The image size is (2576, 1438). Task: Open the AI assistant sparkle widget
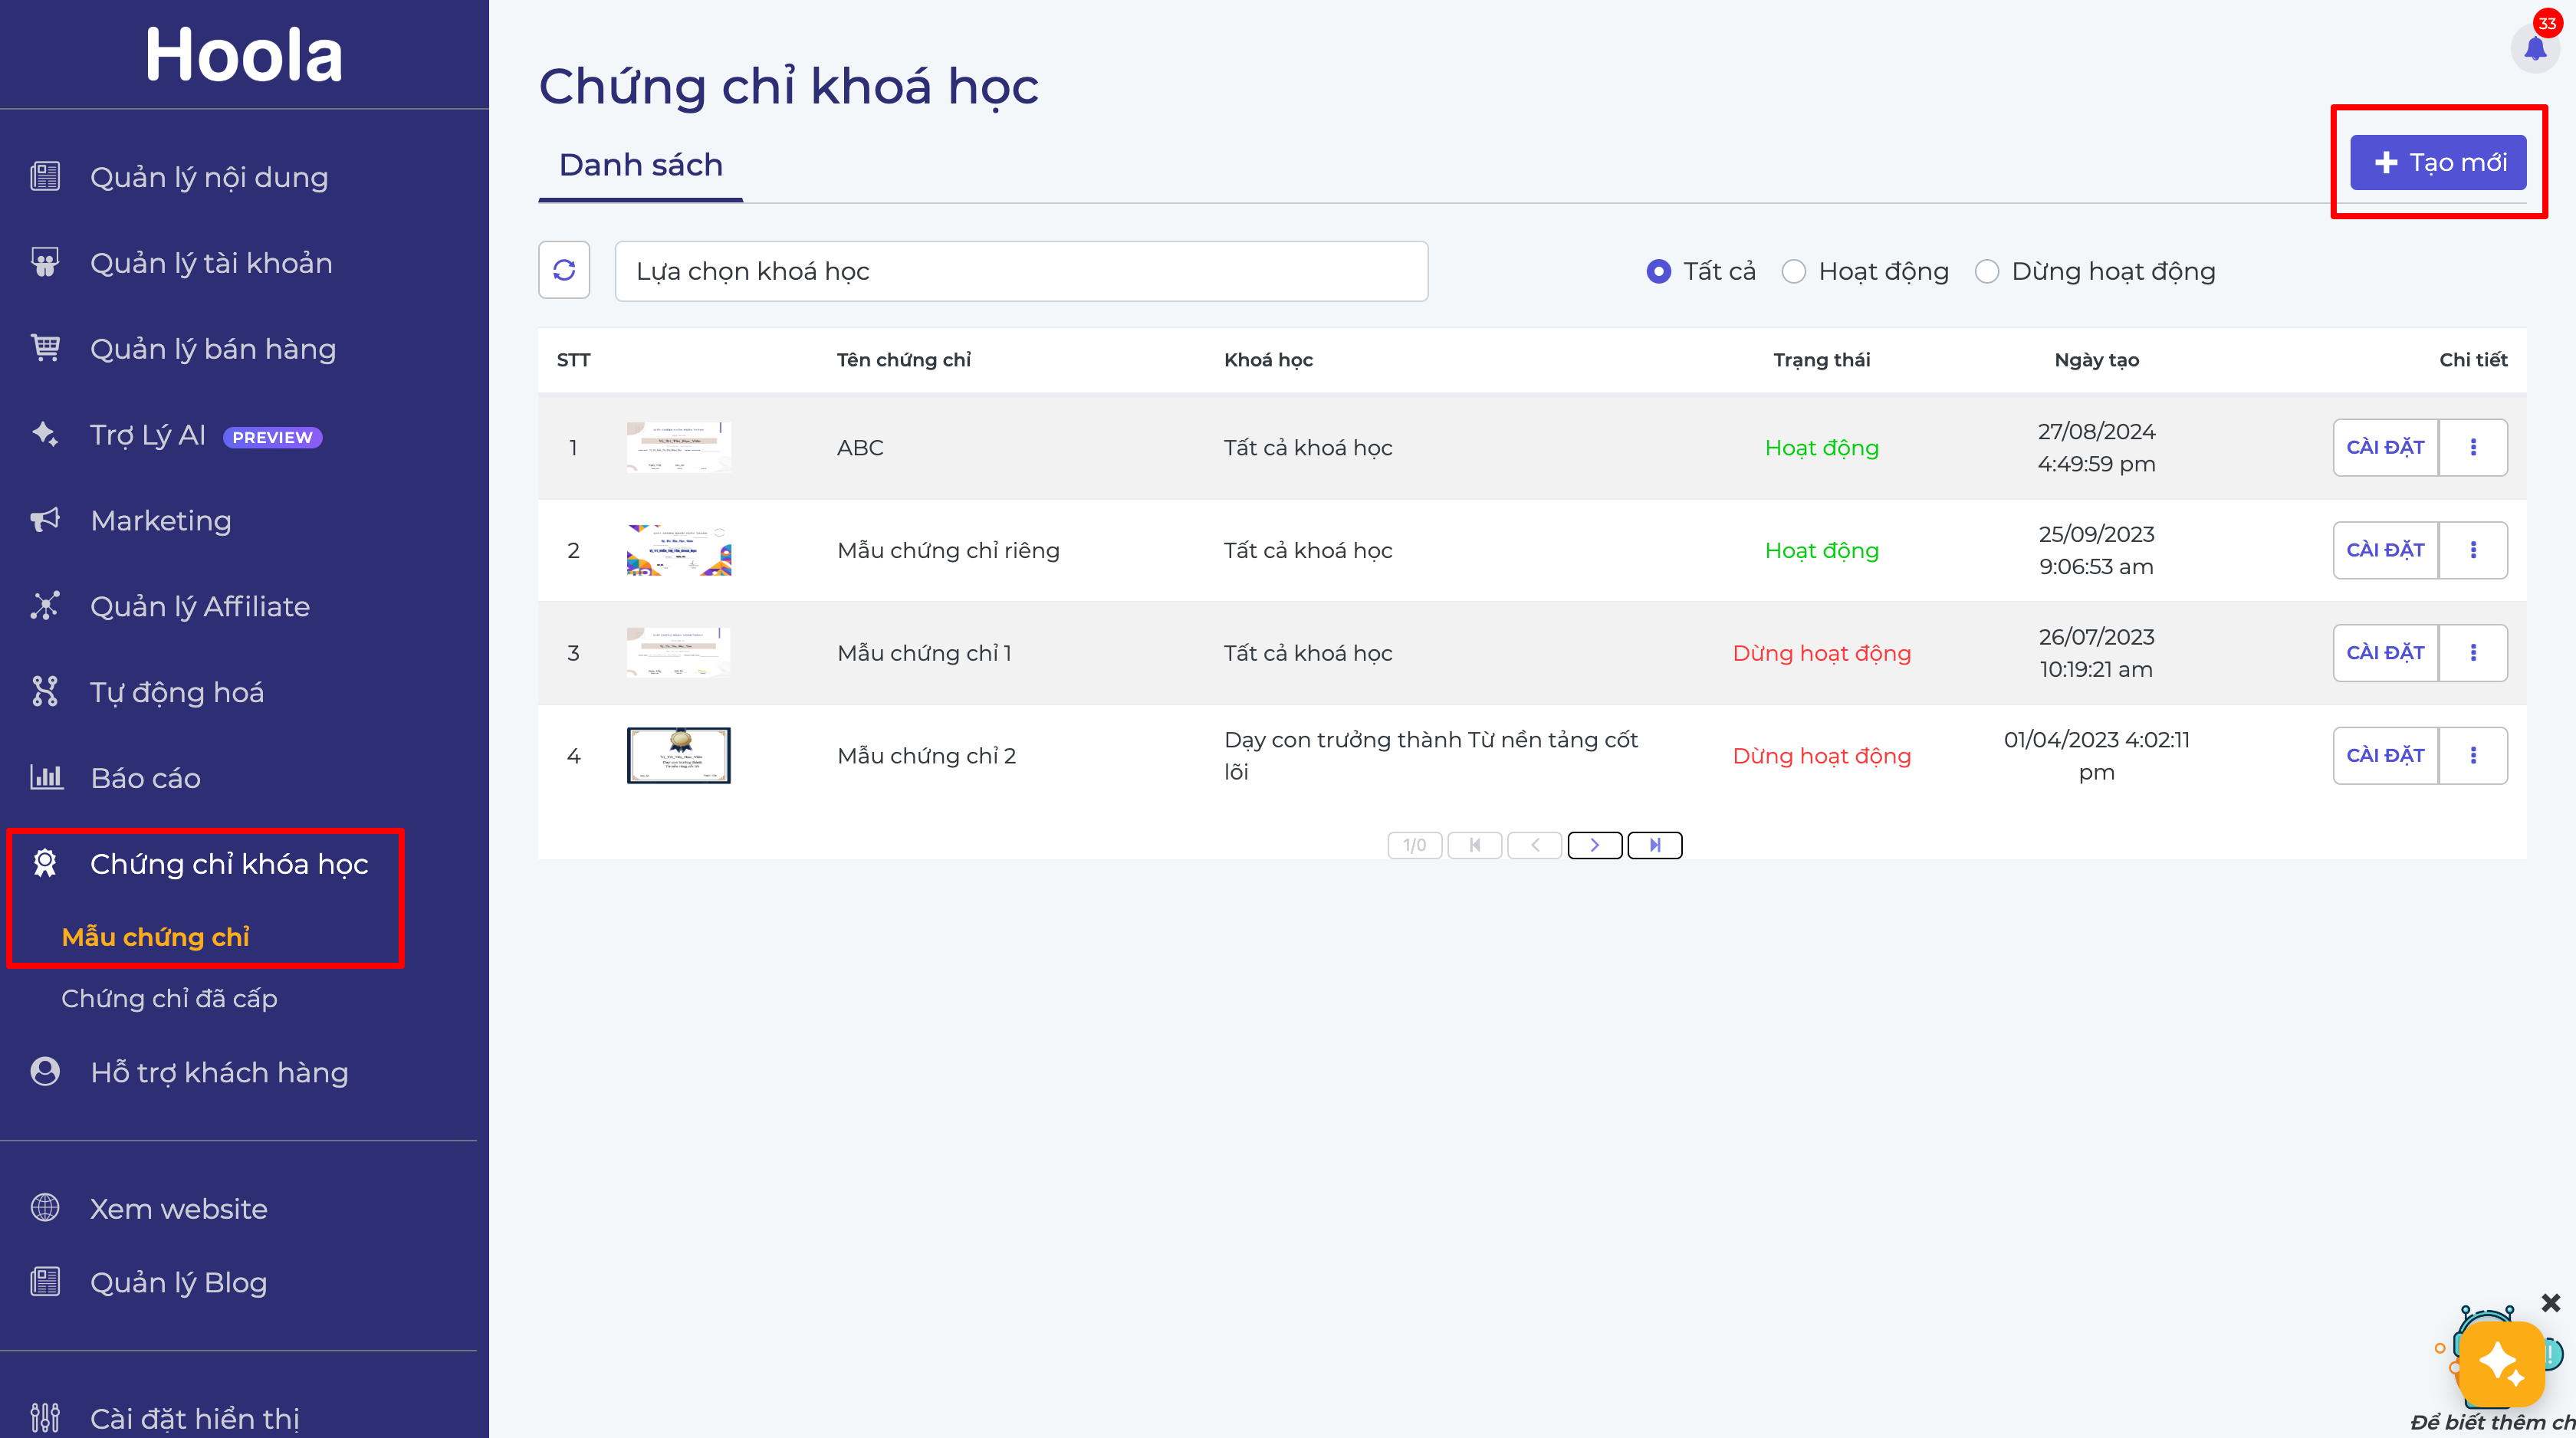point(2501,1364)
